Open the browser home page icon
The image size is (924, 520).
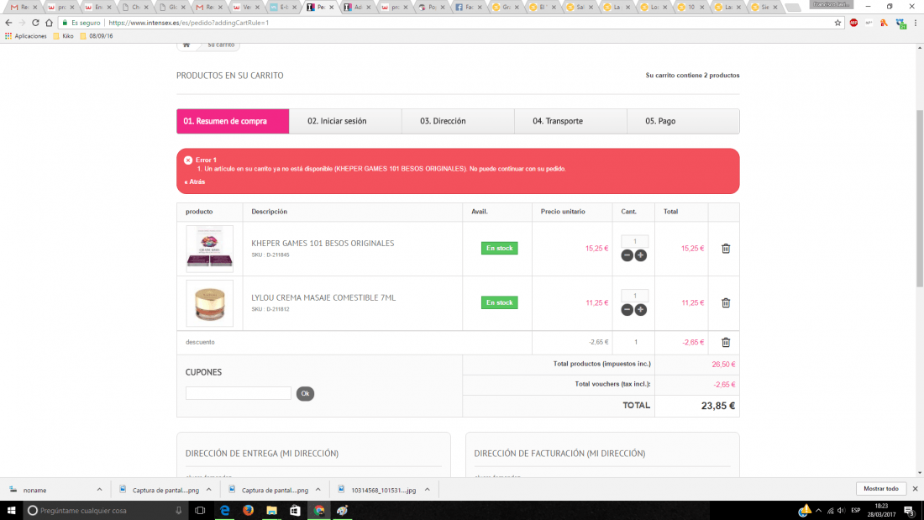click(x=49, y=23)
